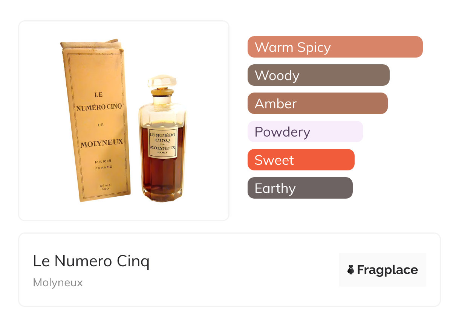
Task: Click the Sweet accord bar
Action: pos(301,160)
